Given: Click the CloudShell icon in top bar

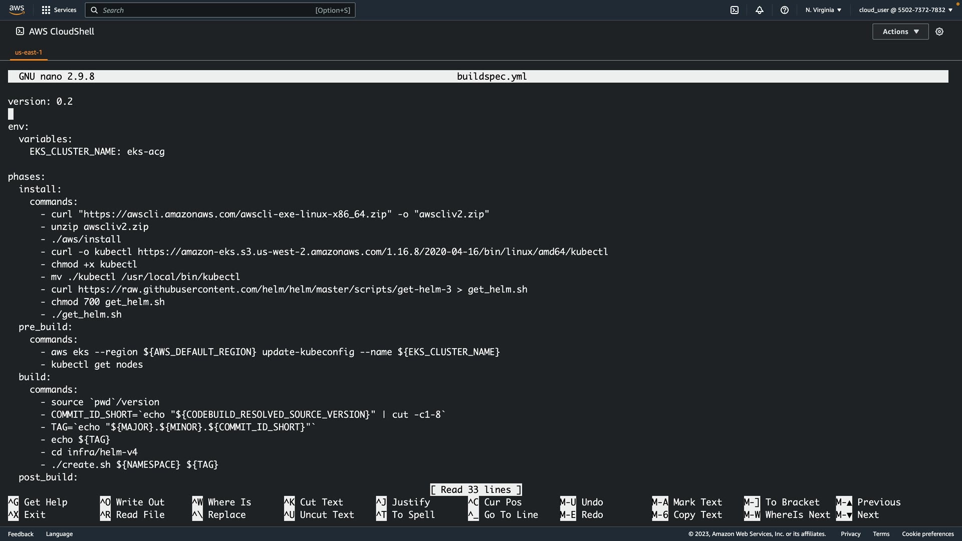Looking at the screenshot, I should click(x=734, y=10).
